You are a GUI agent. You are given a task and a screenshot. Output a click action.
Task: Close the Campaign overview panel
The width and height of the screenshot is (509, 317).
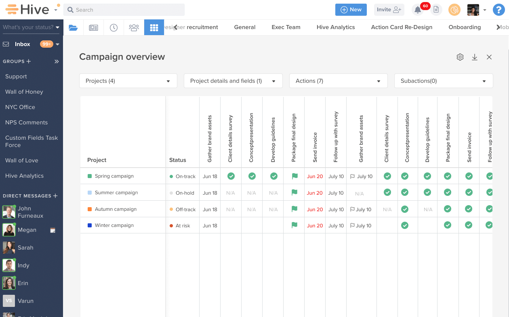click(x=489, y=57)
